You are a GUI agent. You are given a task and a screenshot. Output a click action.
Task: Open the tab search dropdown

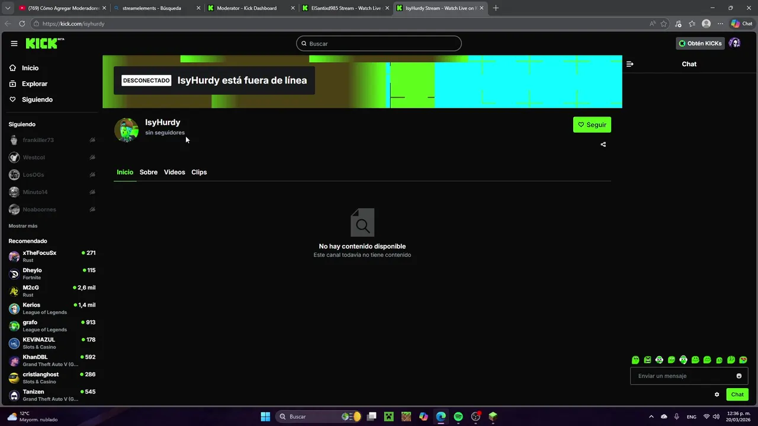pos(8,8)
